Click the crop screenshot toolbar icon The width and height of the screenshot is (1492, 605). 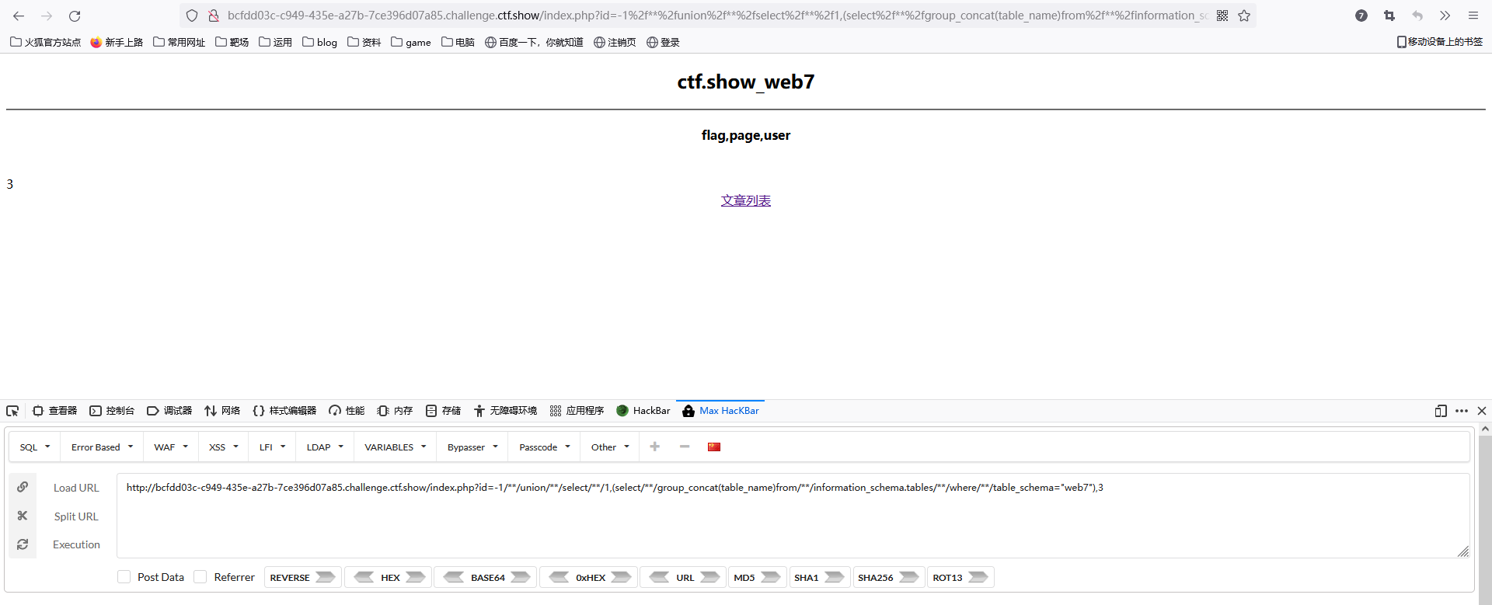click(x=1389, y=16)
